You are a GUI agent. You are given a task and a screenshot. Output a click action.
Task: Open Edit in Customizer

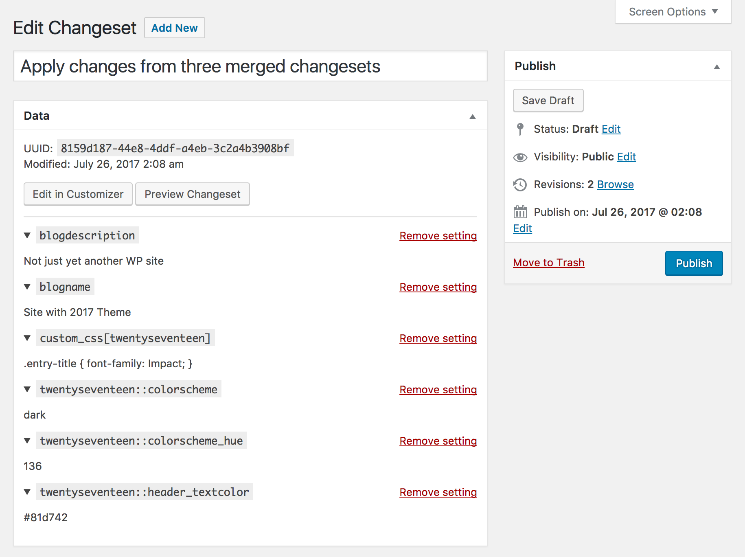[78, 194]
